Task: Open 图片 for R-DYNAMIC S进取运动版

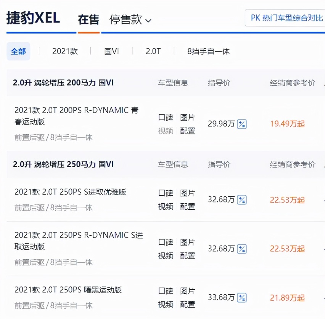Action: click(x=188, y=242)
